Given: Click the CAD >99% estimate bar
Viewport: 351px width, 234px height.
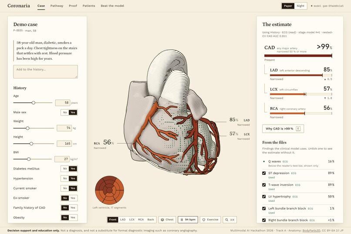Looking at the screenshot, I should (x=298, y=55).
